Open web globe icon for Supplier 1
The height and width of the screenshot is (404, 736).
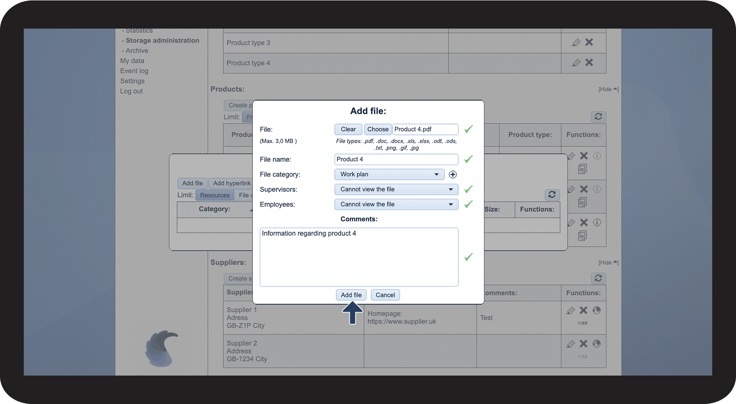pyautogui.click(x=596, y=310)
